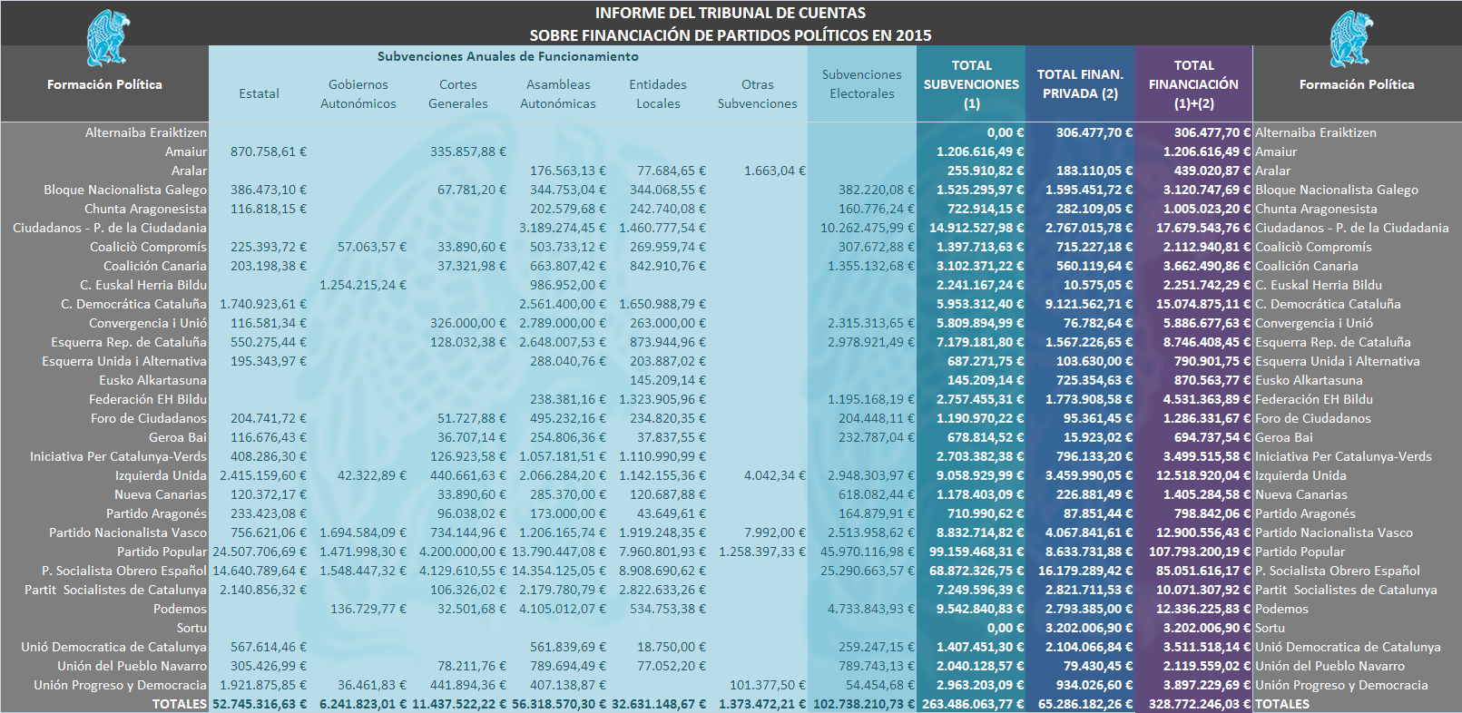Click Partido Popular's electoral subsidy 45.970.116,98 €
The width and height of the screenshot is (1462, 713).
tap(868, 552)
